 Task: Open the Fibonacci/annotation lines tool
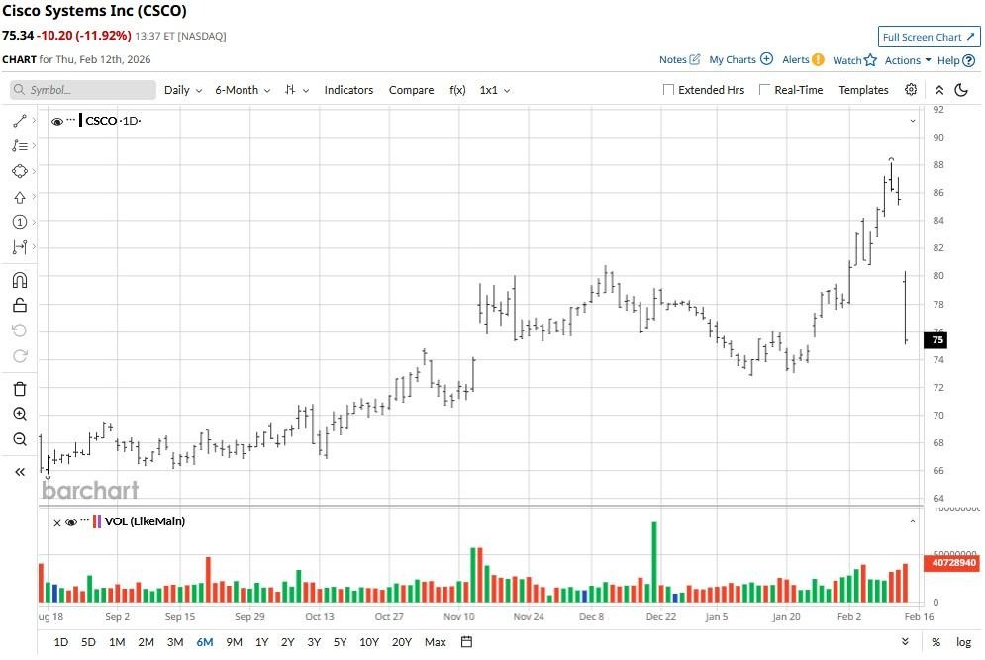pyautogui.click(x=20, y=145)
